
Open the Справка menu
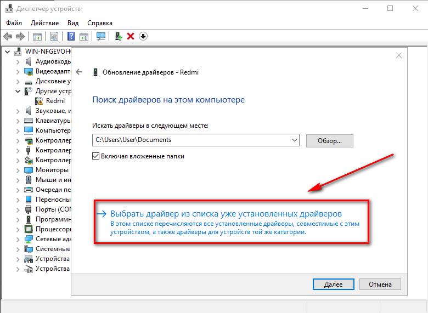coord(100,23)
